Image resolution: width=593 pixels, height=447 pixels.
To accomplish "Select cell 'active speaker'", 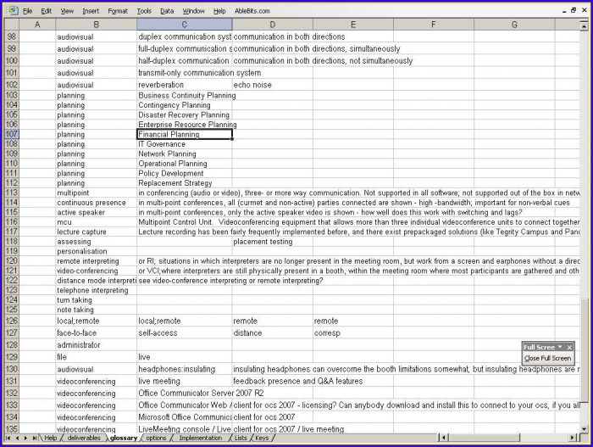I will pos(96,213).
